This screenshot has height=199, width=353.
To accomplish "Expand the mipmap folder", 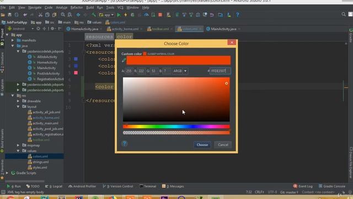I will click(x=18, y=145).
